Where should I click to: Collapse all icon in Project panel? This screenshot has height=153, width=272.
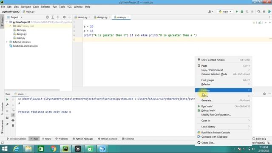58,17
